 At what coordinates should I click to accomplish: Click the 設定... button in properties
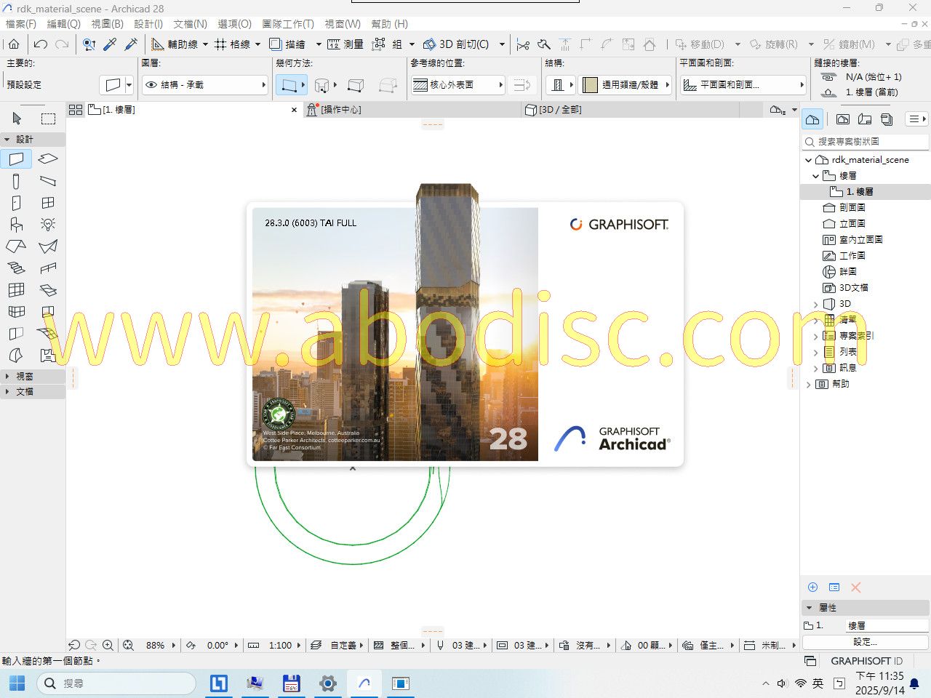[x=865, y=642]
